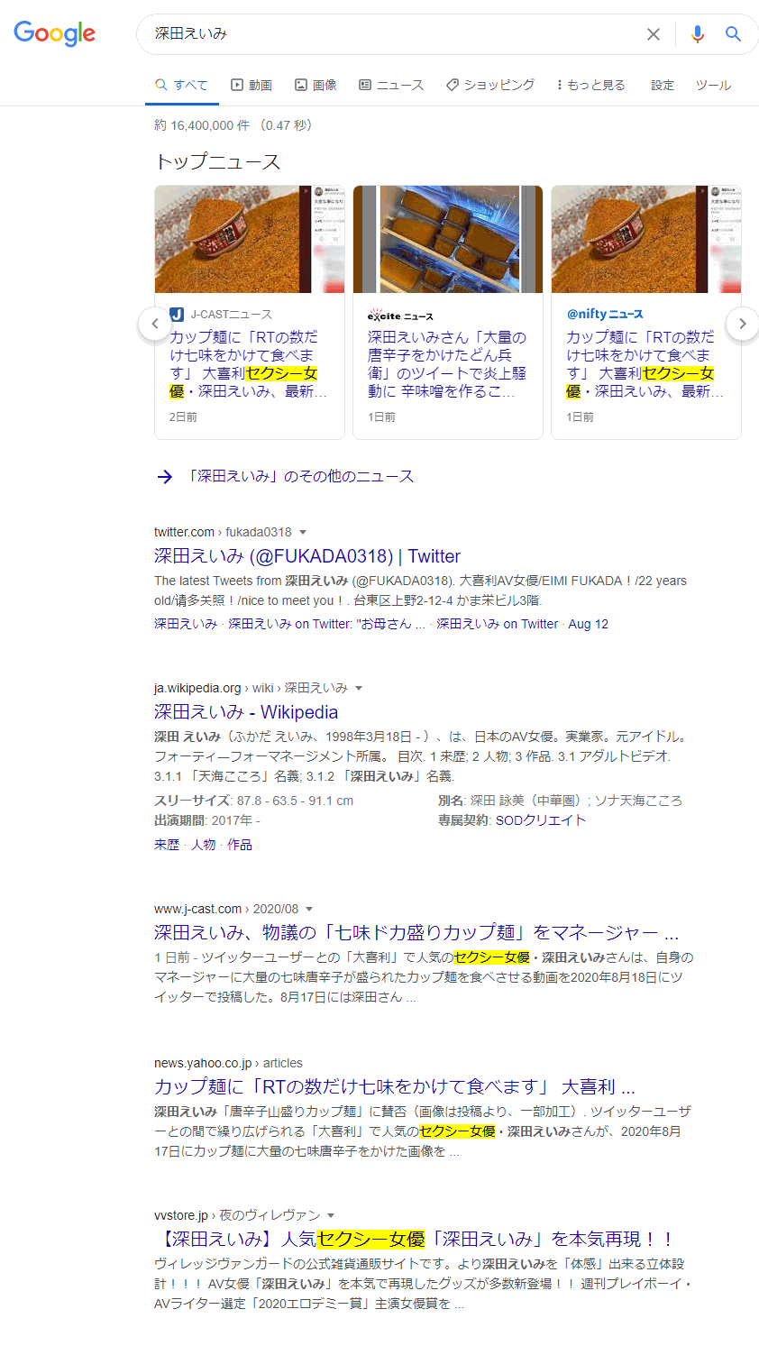This screenshot has height=1355, width=759.
Task: Start voice search via microphone icon
Action: [x=697, y=34]
